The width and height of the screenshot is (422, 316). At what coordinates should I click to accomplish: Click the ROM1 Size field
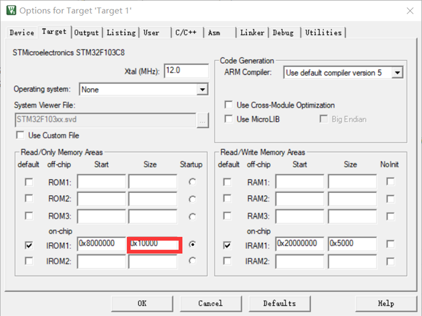point(153,182)
